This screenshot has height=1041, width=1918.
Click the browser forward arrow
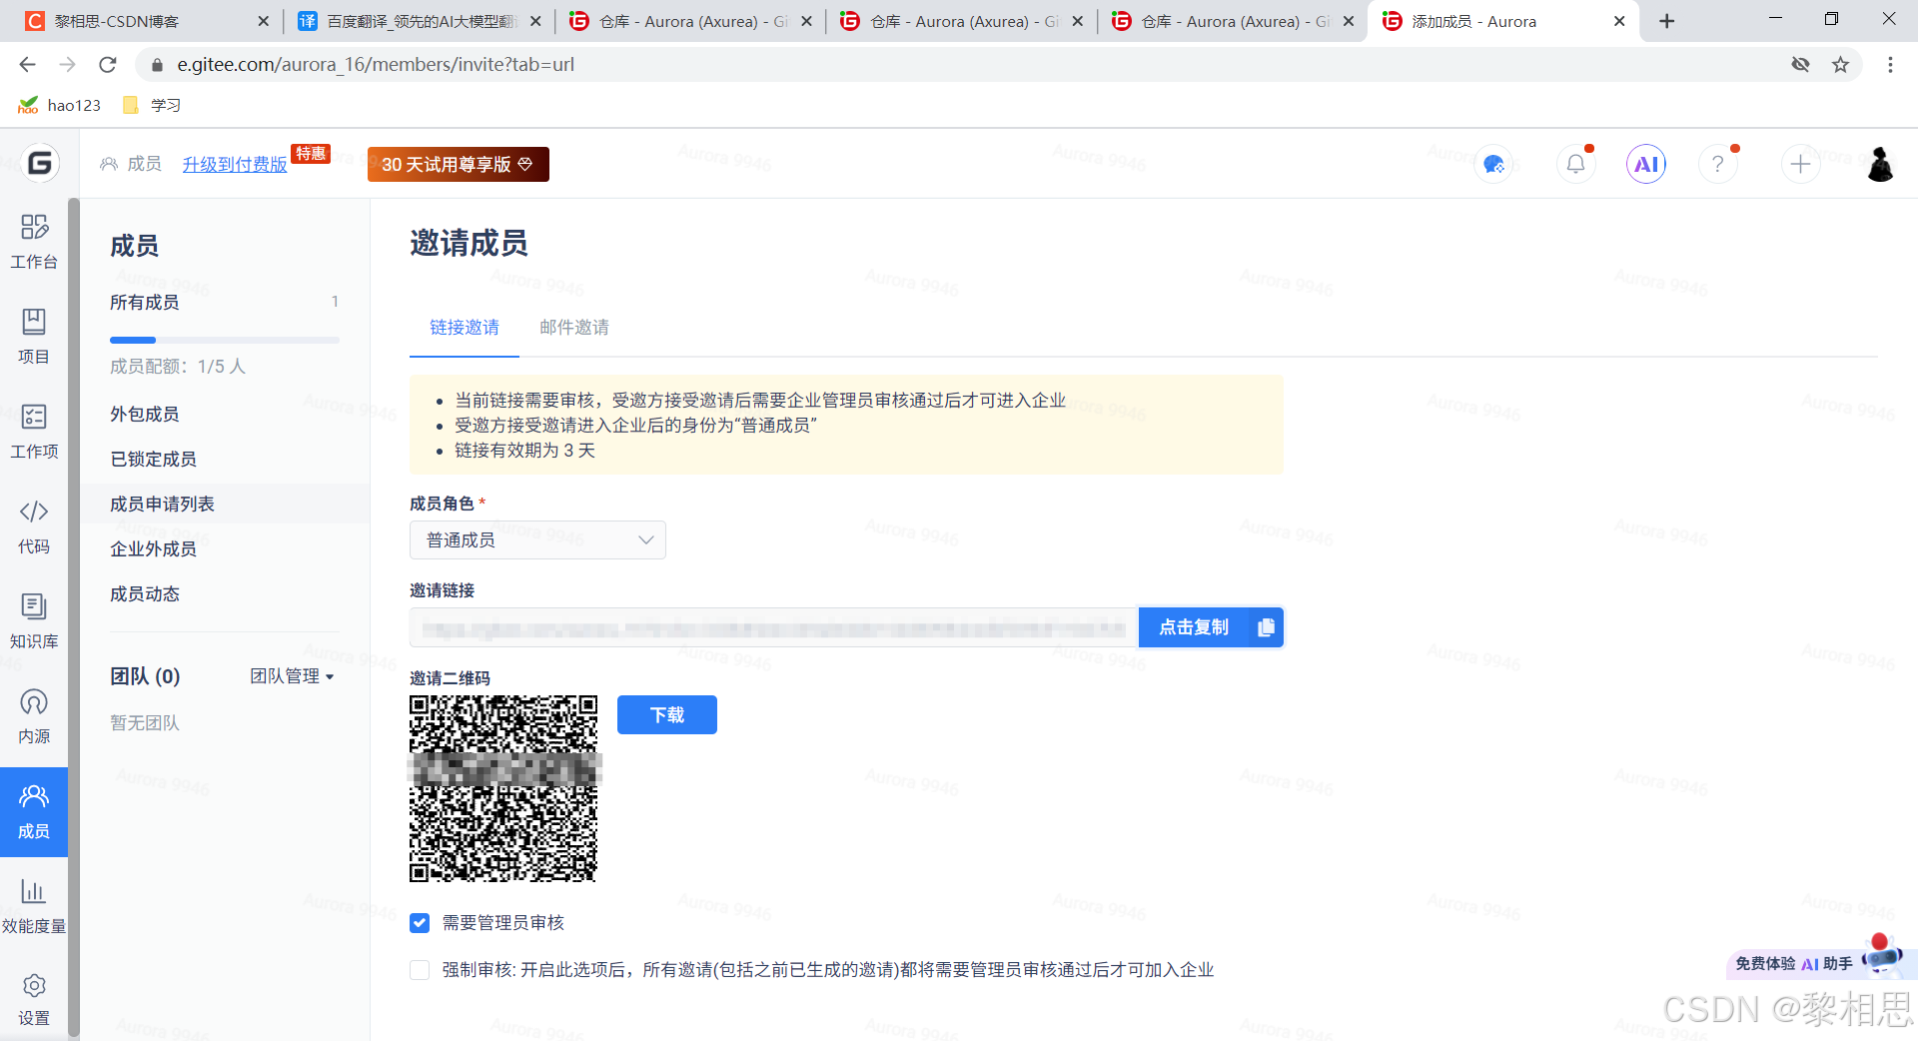click(x=67, y=65)
